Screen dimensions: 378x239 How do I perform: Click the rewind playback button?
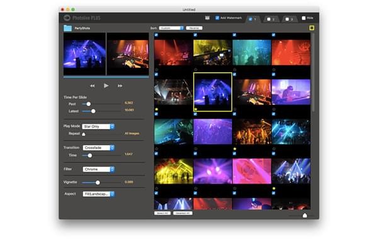coord(93,86)
